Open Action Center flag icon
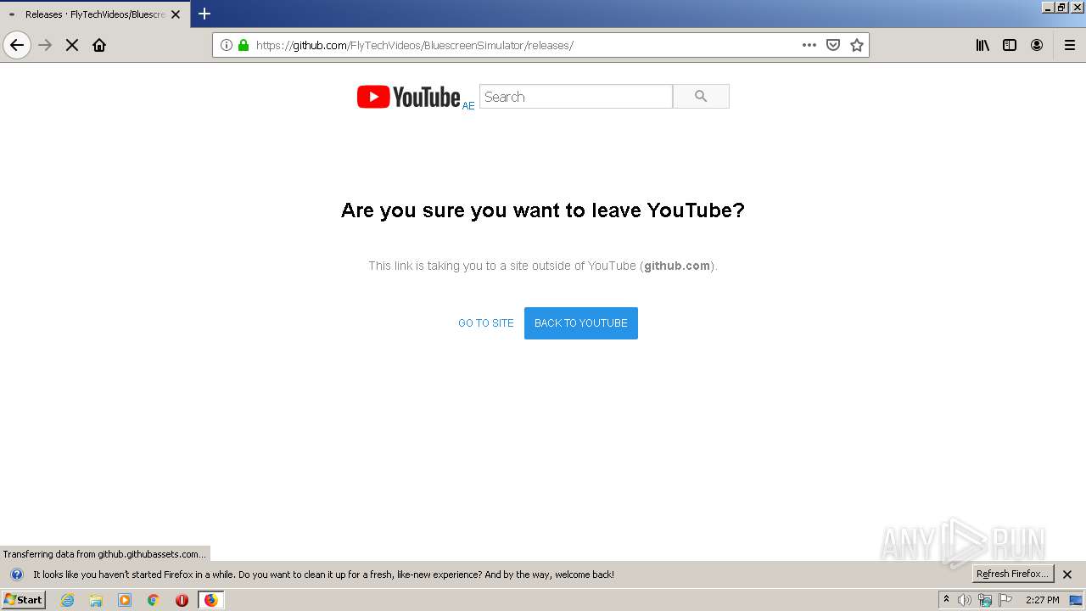This screenshot has height=611, width=1086. point(1005,600)
